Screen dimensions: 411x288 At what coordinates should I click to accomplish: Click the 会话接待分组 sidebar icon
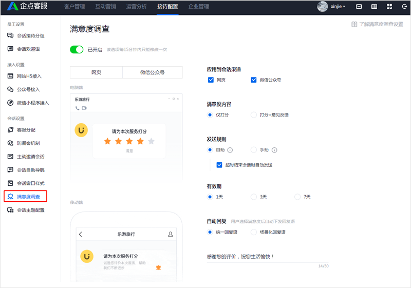click(x=10, y=35)
